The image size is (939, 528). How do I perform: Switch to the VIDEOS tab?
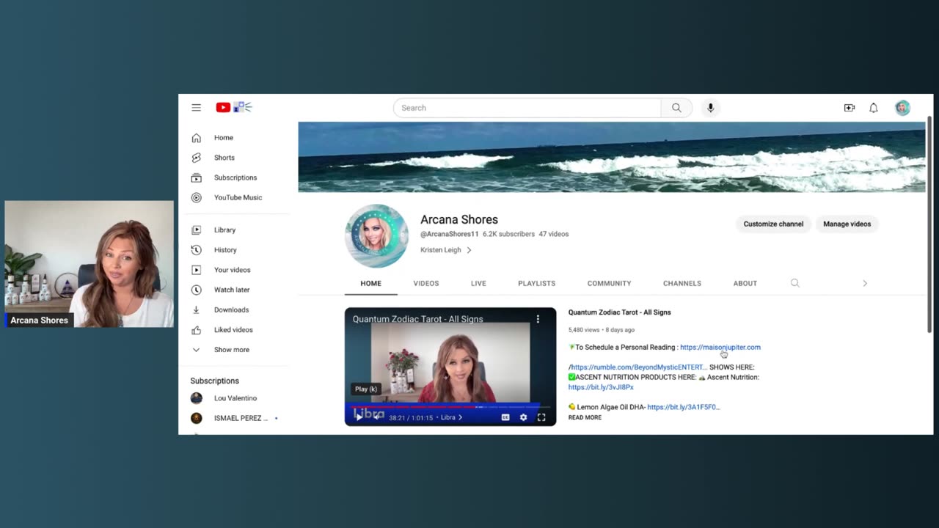tap(425, 283)
